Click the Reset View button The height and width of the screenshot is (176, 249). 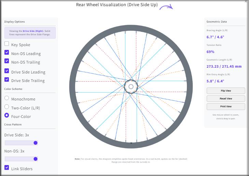coord(226,98)
